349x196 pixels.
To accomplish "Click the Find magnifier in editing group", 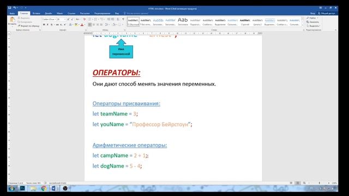I will [x=308, y=18].
